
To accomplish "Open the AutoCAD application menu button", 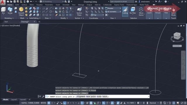I will pyautogui.click(x=3, y=3).
